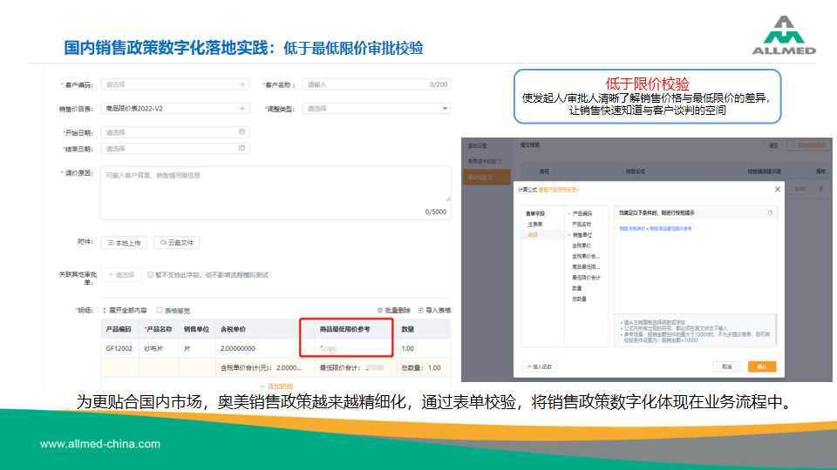Expand all content via 展开全部内容
Screen dimensions: 837x470
tap(125, 310)
